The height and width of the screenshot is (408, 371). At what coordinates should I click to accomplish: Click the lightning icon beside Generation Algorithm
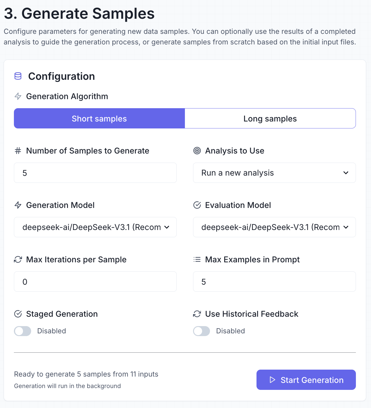(18, 96)
